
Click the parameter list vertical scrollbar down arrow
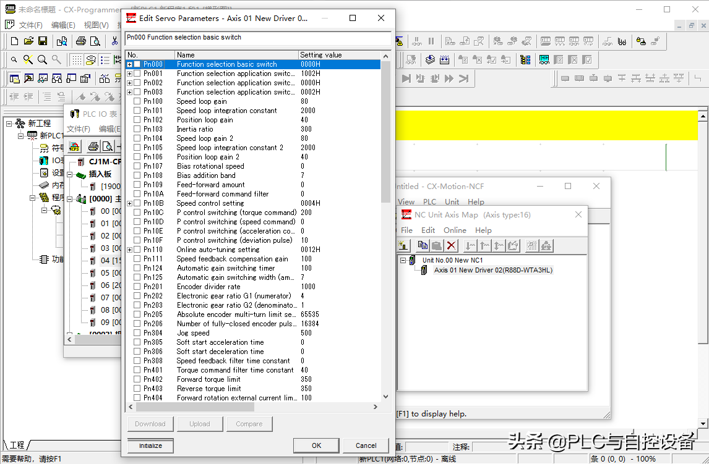386,397
